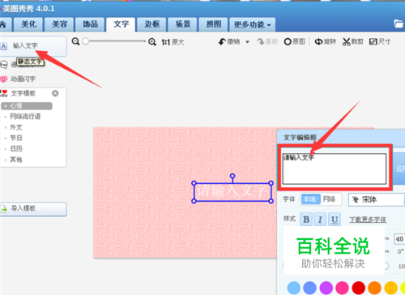Click the 输入文字 button
The height and width of the screenshot is (295, 405).
tap(33, 46)
